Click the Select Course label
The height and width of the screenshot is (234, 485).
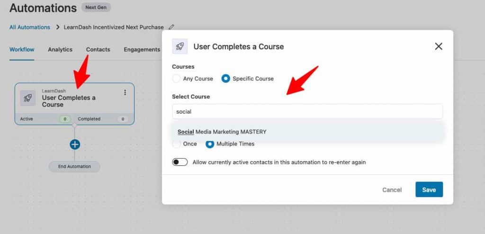[x=191, y=97]
